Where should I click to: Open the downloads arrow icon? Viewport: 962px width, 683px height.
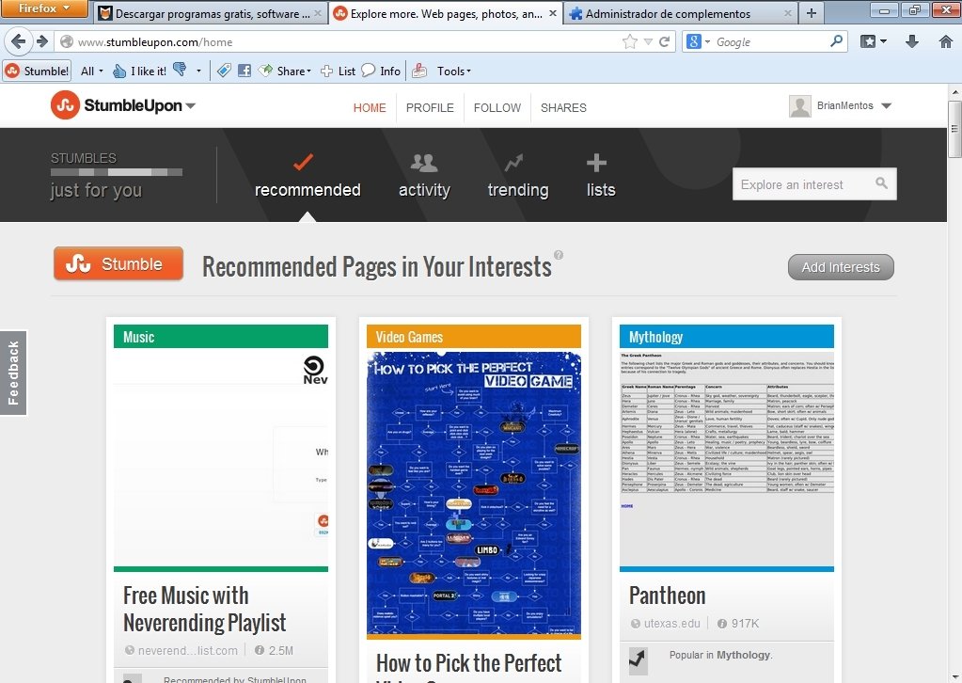click(912, 41)
